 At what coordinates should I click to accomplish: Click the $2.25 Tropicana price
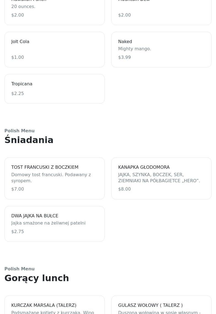(x=18, y=93)
